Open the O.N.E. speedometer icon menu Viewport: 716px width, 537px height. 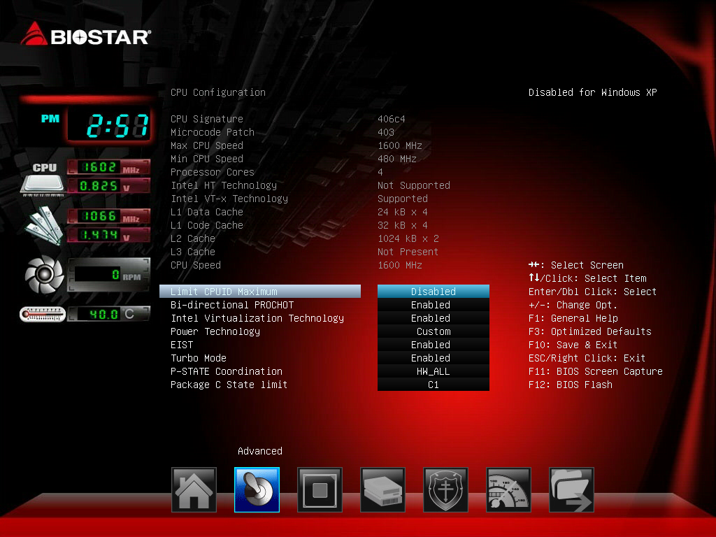[x=509, y=489]
